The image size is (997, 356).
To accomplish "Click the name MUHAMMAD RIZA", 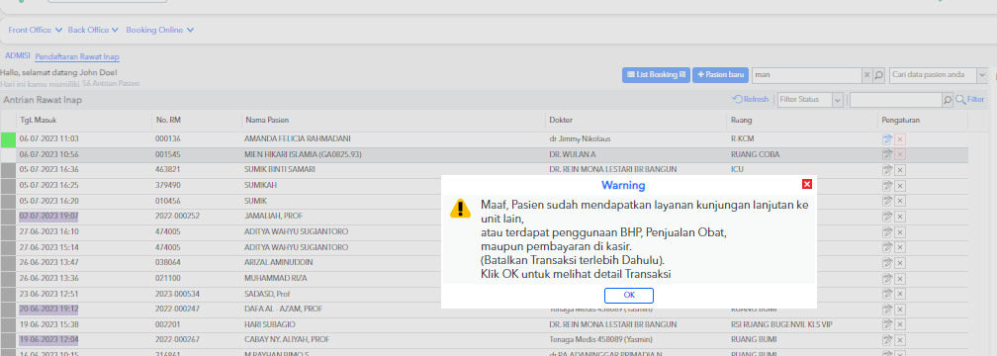I will [275, 278].
